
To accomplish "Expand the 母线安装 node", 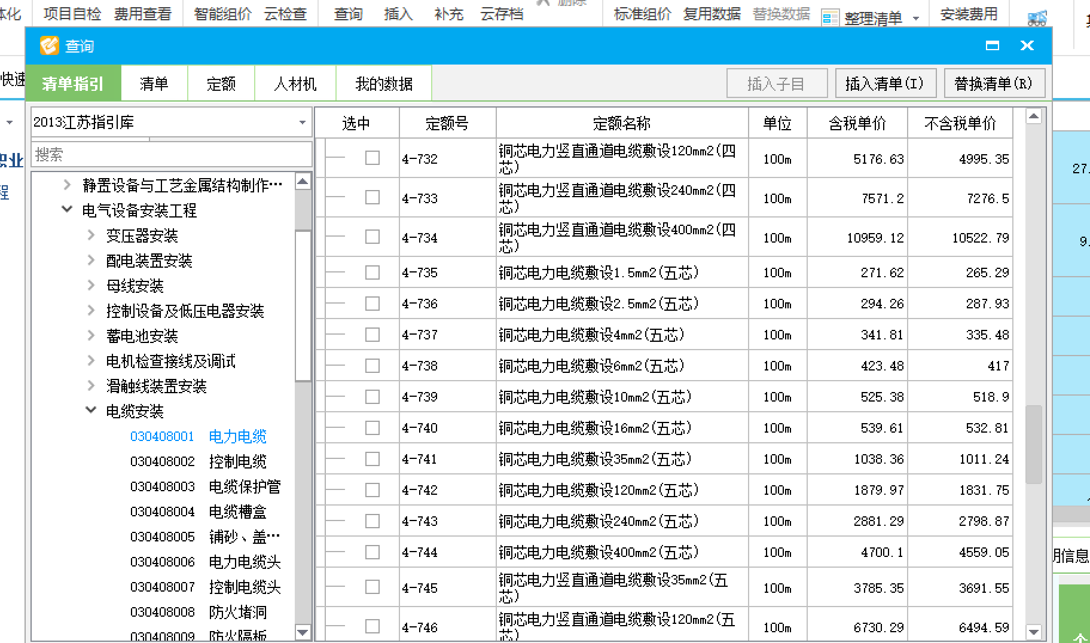I will (91, 286).
